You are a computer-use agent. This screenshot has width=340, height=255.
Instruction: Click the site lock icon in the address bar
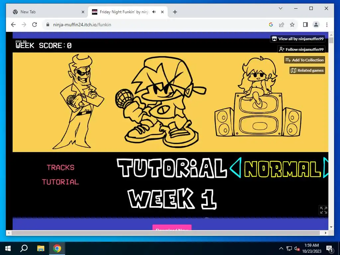click(48, 25)
